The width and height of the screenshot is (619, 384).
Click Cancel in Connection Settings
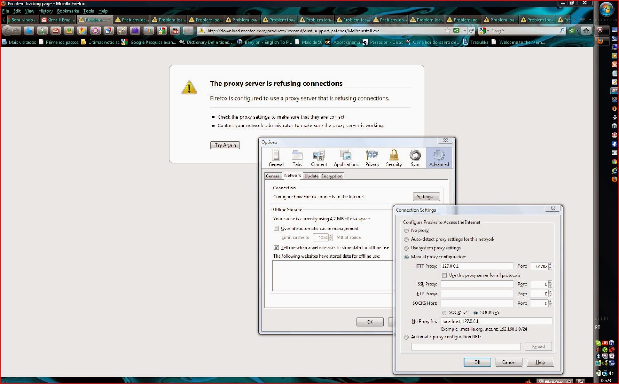tap(509, 362)
